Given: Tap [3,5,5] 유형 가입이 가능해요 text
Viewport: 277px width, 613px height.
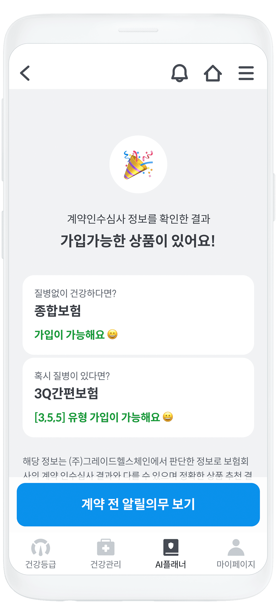Looking at the screenshot, I should point(97,417).
